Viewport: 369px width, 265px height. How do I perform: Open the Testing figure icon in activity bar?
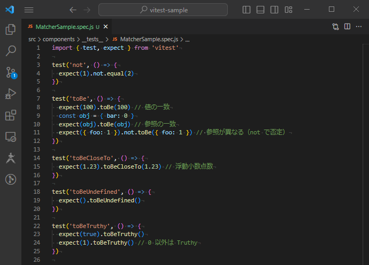click(x=11, y=158)
